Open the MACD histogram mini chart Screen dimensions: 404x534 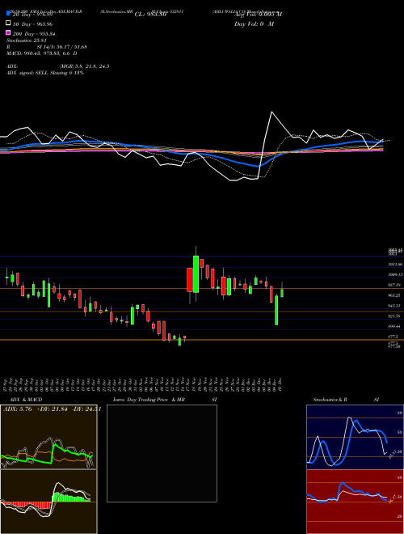[48, 502]
